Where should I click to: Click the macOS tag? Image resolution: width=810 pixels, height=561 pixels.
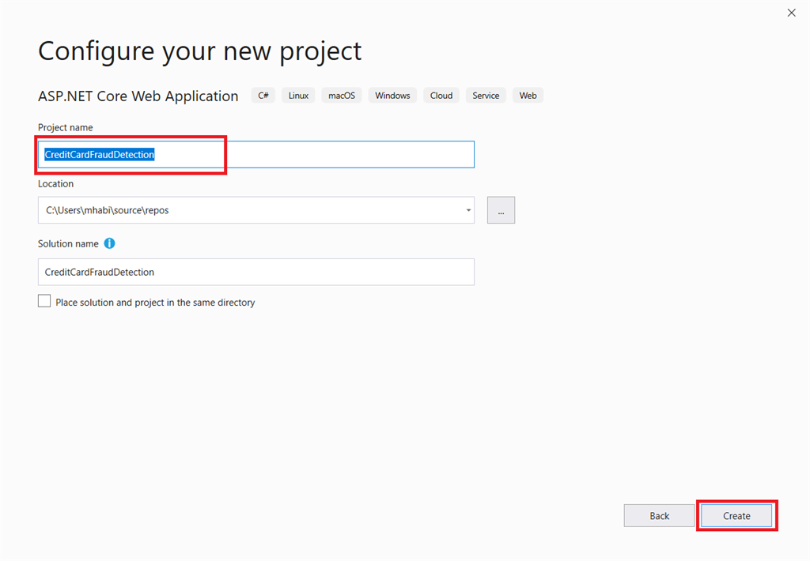pos(342,96)
